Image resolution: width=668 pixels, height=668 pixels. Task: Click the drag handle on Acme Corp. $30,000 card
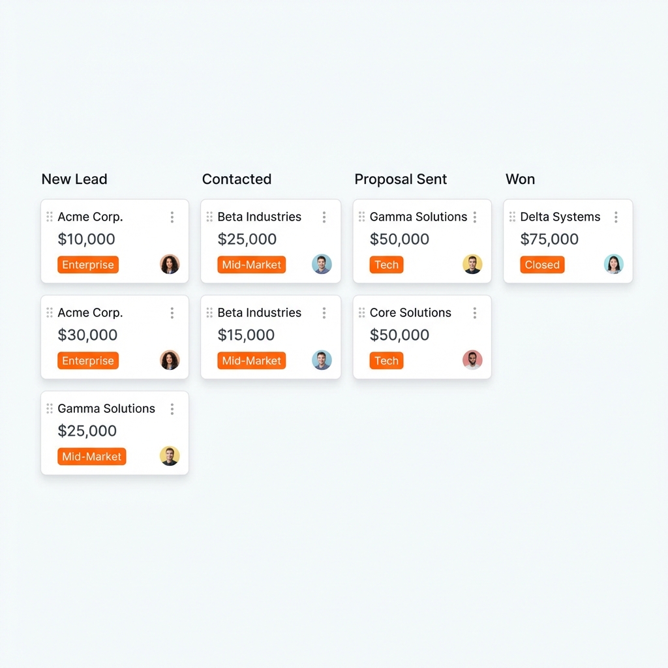pos(50,312)
